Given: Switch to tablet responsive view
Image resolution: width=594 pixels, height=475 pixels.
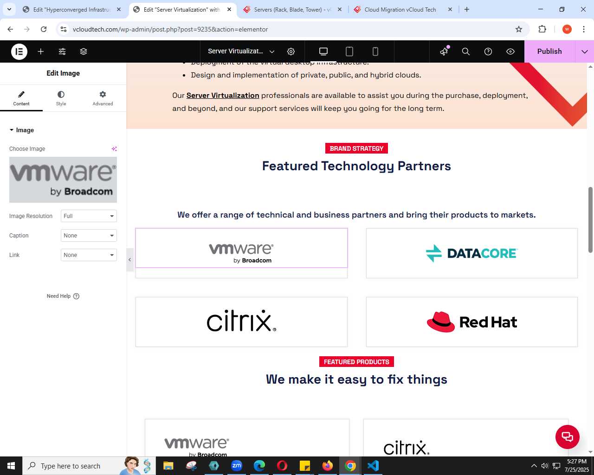Looking at the screenshot, I should point(349,51).
